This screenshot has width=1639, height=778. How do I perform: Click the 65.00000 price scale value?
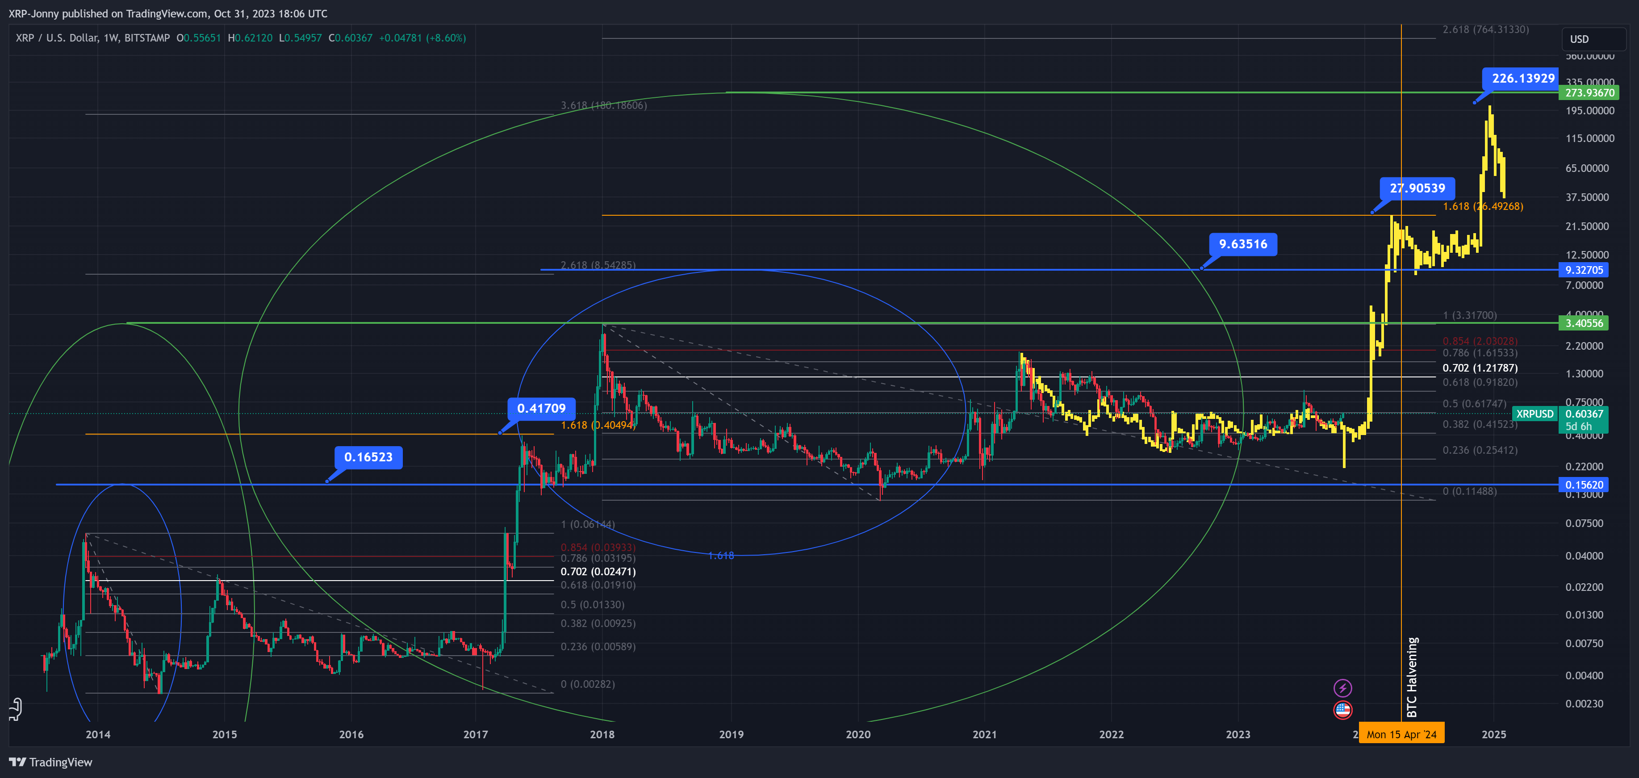1588,168
